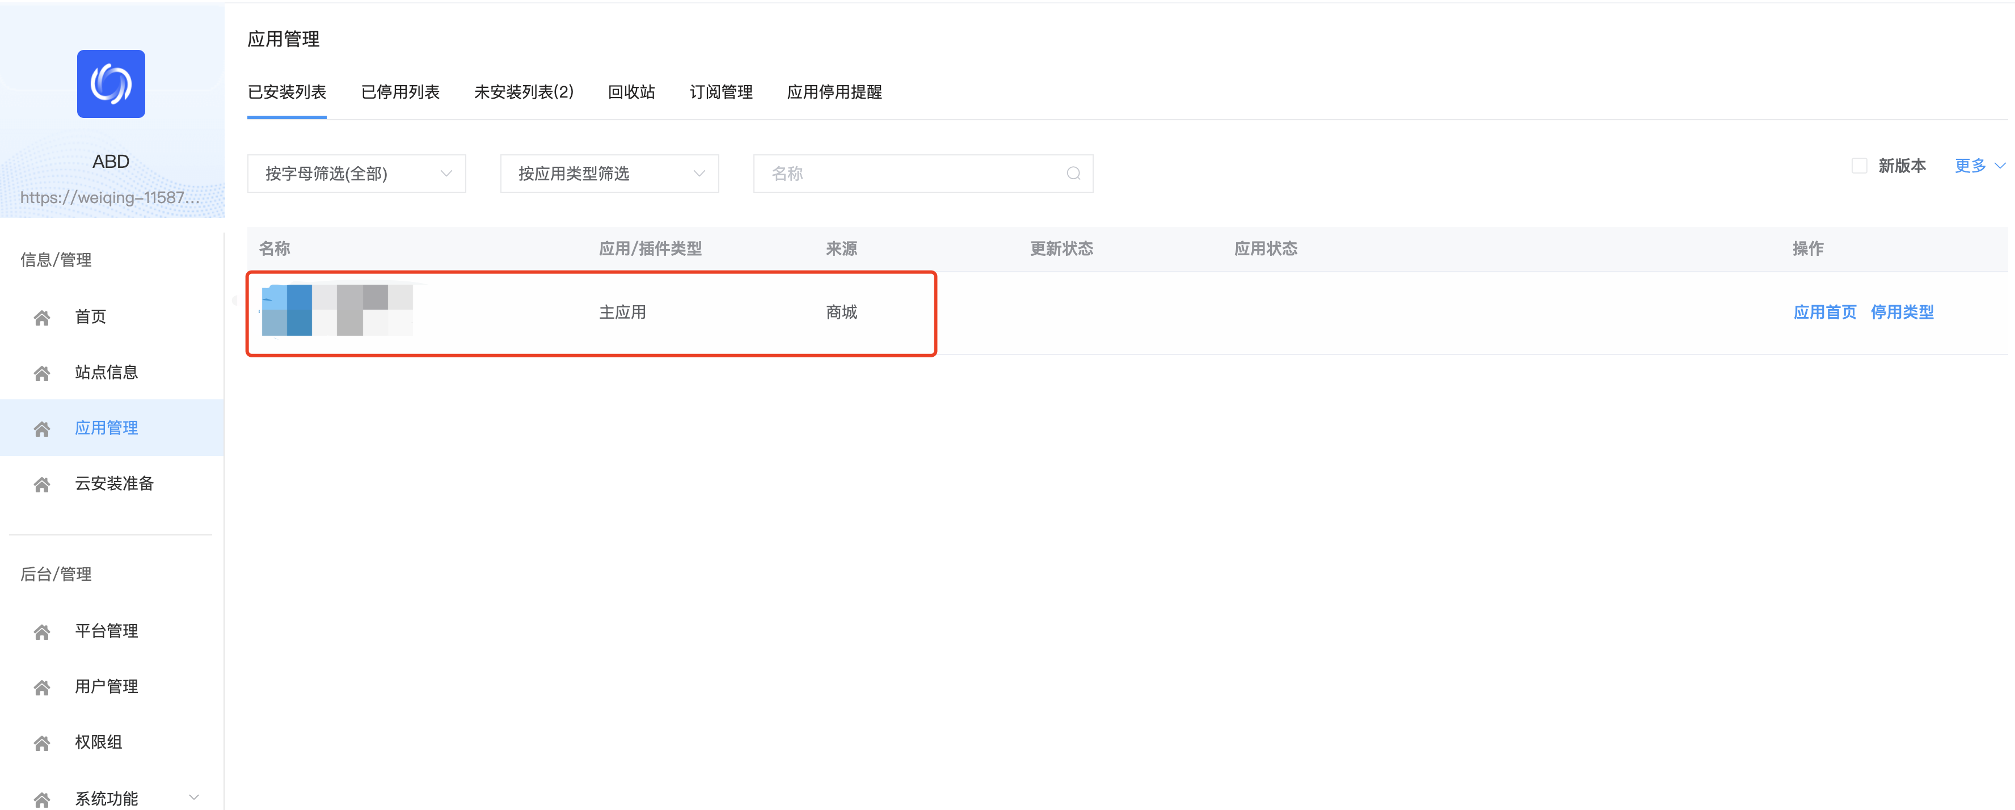The width and height of the screenshot is (2015, 810).
Task: Click the 停用类型 link
Action: coord(1902,313)
